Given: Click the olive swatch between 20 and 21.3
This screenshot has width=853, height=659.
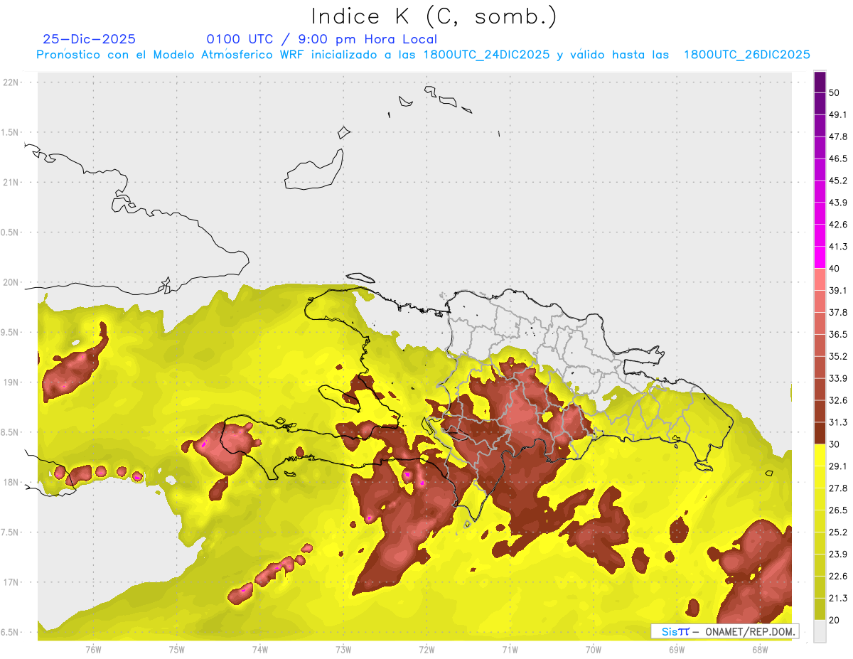Looking at the screenshot, I should tap(820, 609).
